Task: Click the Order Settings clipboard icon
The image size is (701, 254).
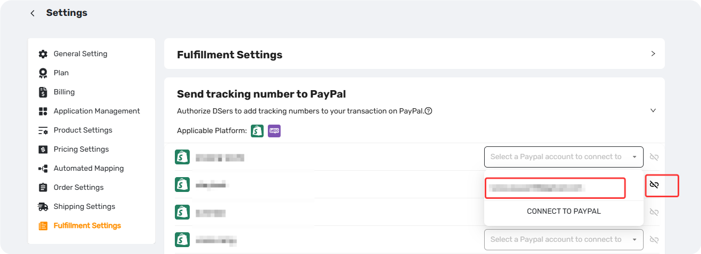Action: click(x=43, y=187)
